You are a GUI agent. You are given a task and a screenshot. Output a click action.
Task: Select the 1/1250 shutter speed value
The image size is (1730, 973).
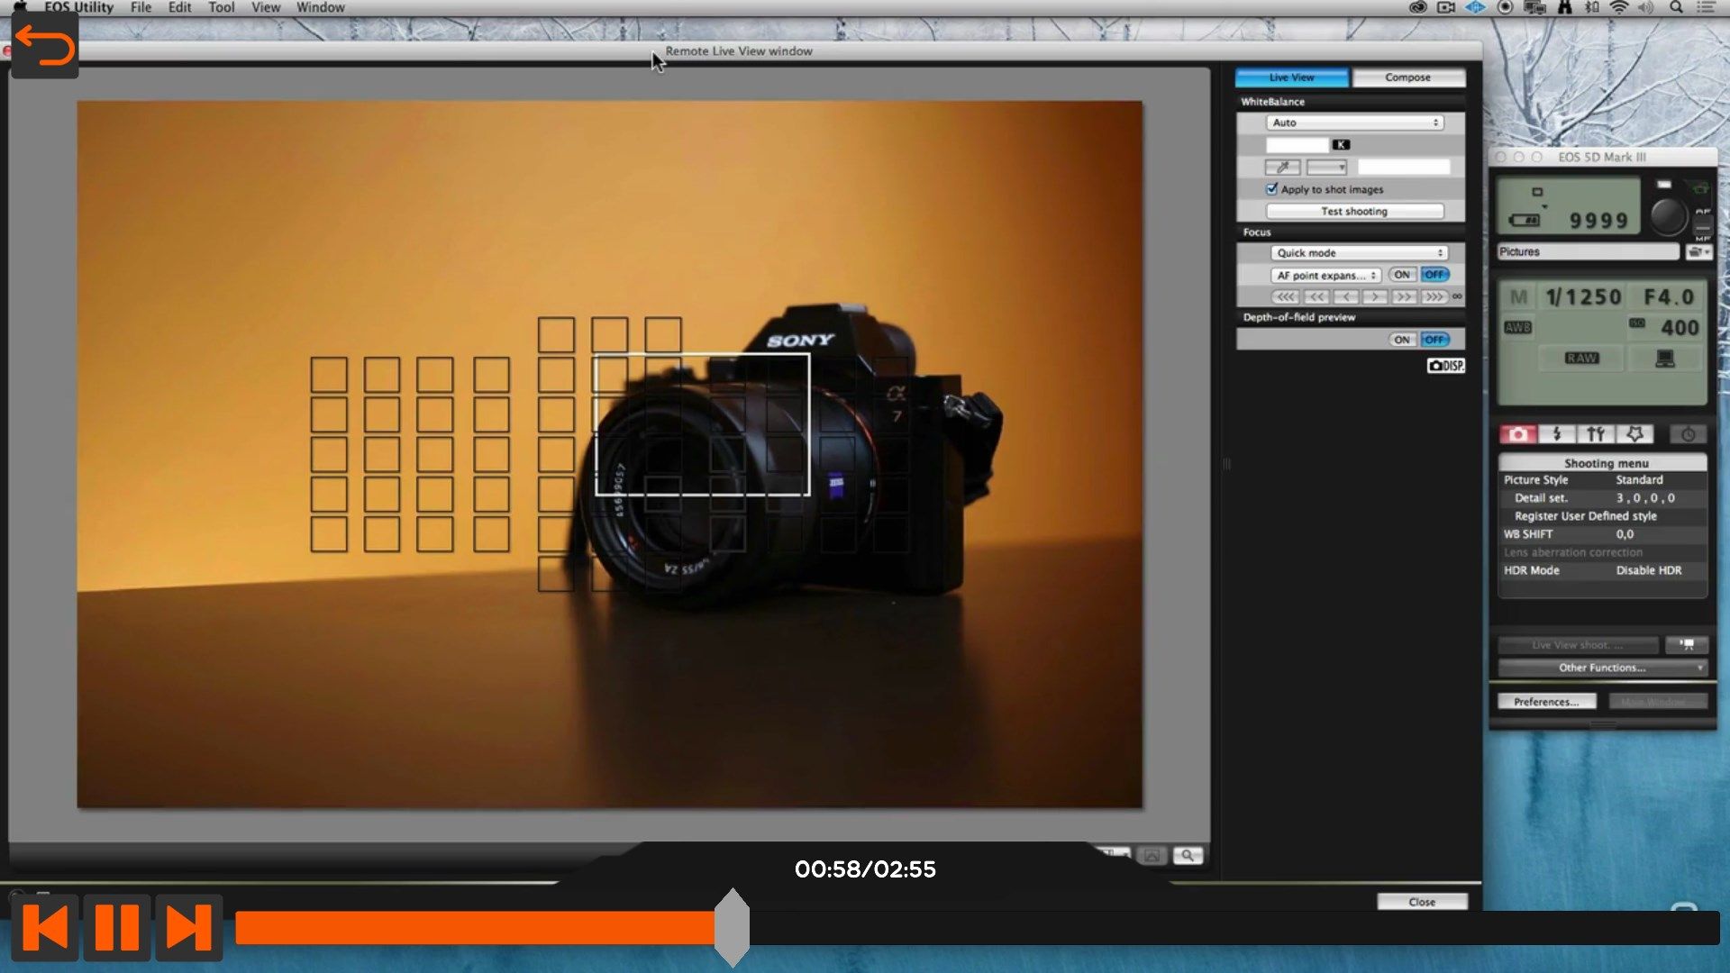coord(1583,297)
